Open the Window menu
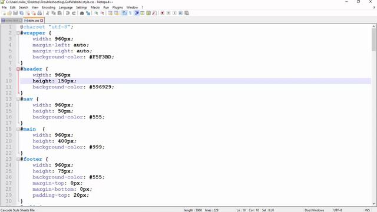This screenshot has width=377, height=212. click(x=132, y=8)
